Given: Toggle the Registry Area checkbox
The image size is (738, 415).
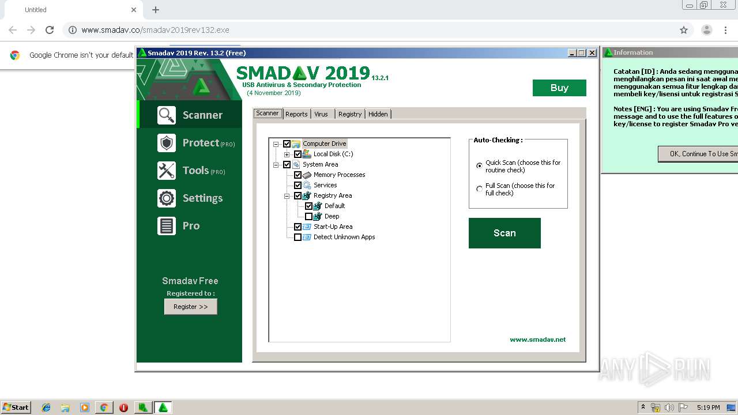Looking at the screenshot, I should [298, 195].
